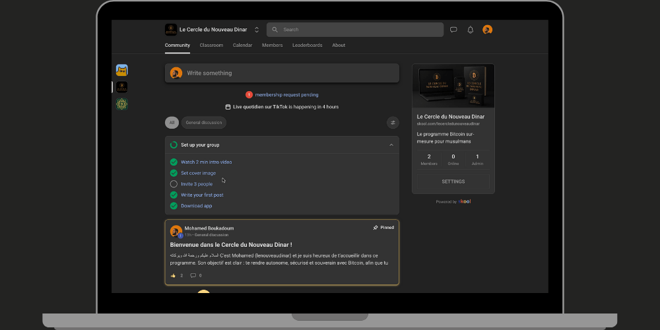This screenshot has height=330, width=660.
Task: Click the Le Cercle du Nouveau Dinar card title
Action: click(x=450, y=117)
